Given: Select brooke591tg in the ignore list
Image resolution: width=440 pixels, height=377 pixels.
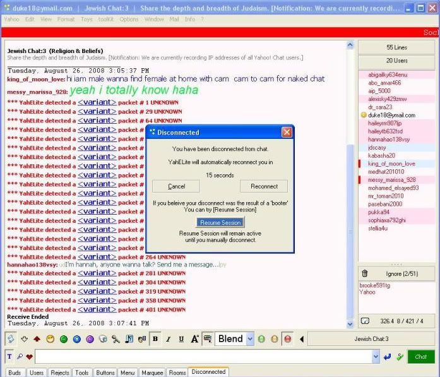Looking at the screenshot, I should coord(374,285).
